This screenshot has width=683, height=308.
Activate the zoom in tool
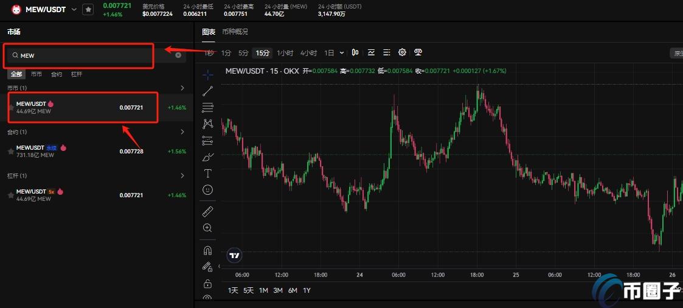coord(207,228)
